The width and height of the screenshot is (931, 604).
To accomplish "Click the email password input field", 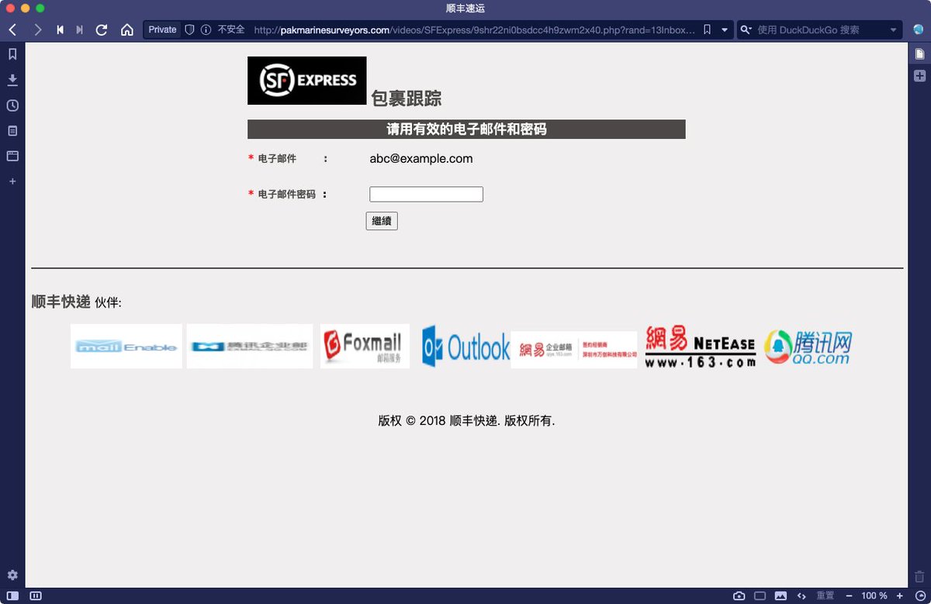I will (426, 194).
